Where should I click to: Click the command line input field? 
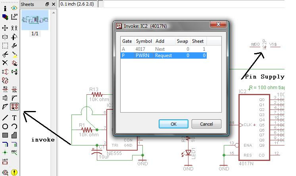[x=194, y=4]
